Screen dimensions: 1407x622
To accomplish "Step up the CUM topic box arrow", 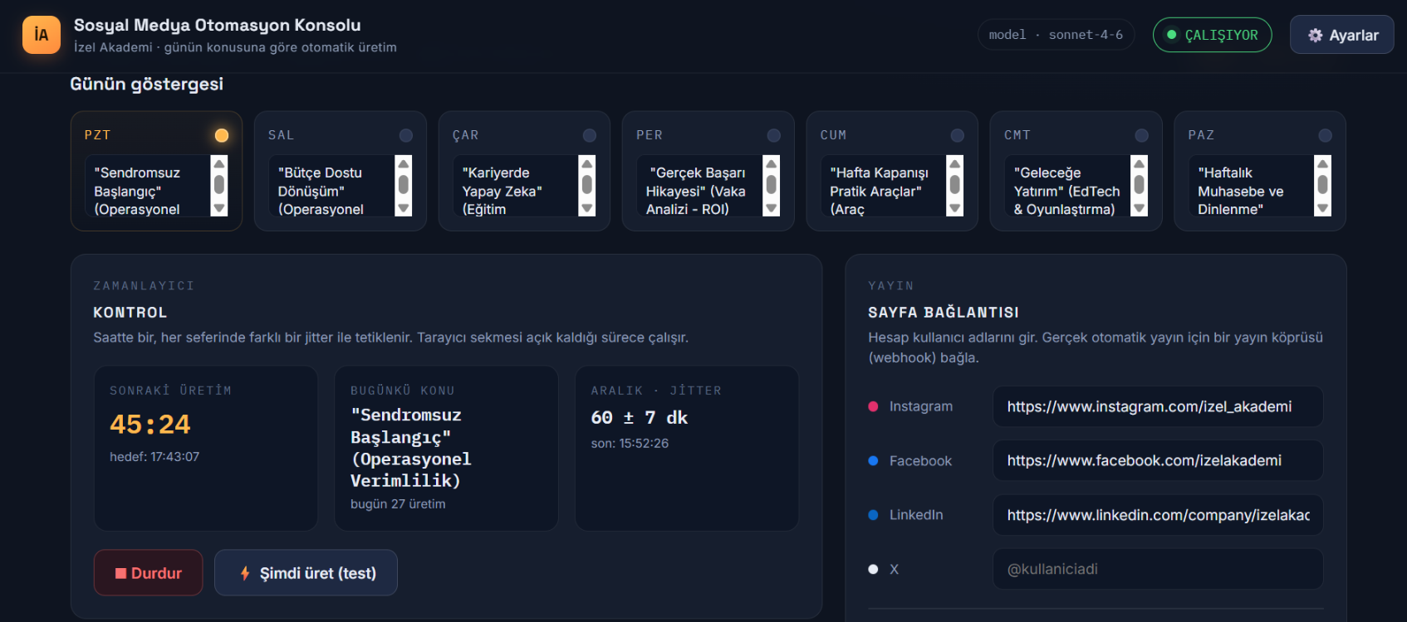I will pos(955,163).
